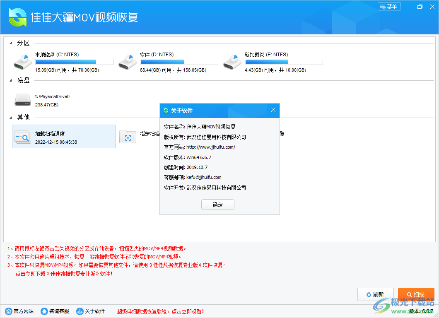Click 确定 in the About dialog
This screenshot has height=318, width=439.
tap(217, 204)
